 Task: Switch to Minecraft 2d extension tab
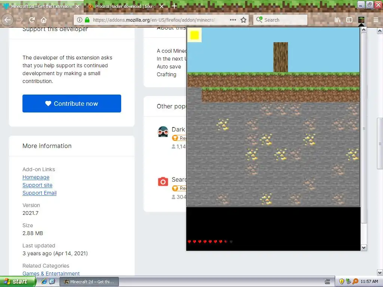click(x=42, y=6)
